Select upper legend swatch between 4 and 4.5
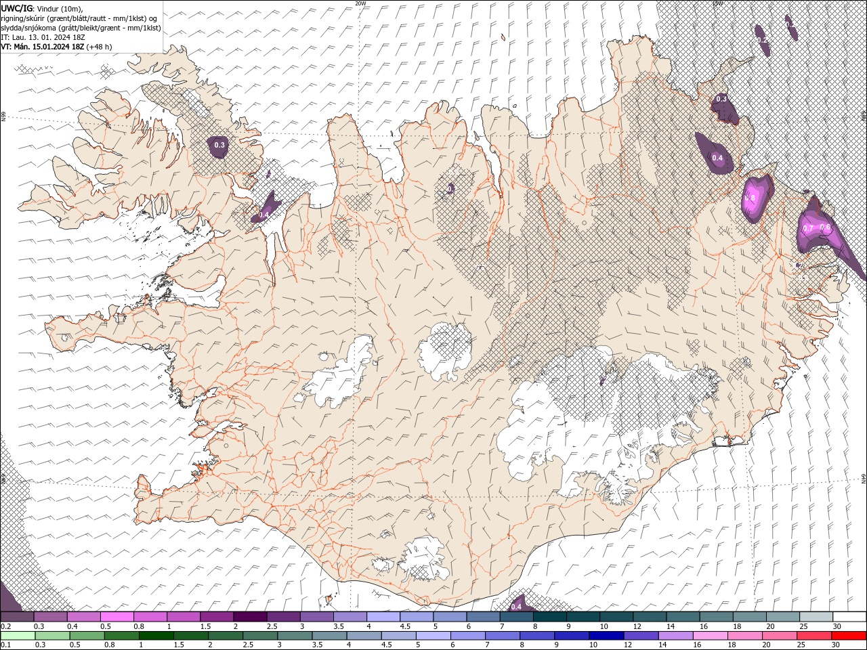Viewport: 867px width, 650px height. click(383, 616)
